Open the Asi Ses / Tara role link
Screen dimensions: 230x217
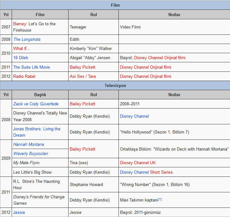[83, 77]
